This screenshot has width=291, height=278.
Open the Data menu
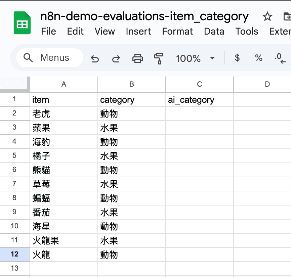(214, 32)
